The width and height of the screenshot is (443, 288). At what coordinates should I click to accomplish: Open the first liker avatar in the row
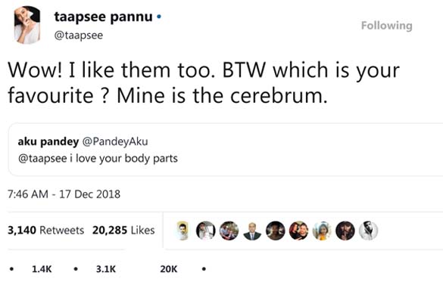pos(183,231)
